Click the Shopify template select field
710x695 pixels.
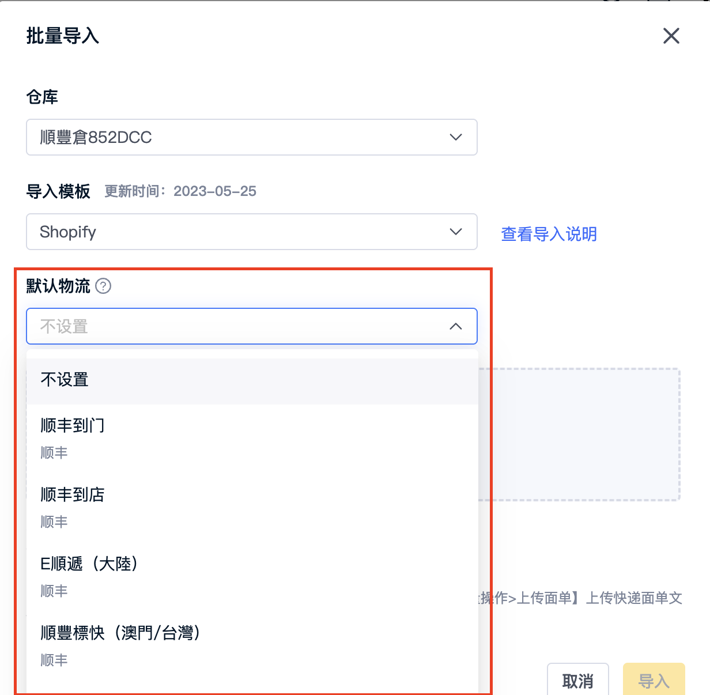point(252,232)
